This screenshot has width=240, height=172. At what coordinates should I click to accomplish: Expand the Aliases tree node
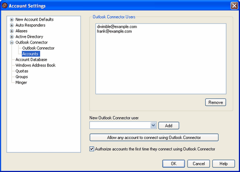tap(11, 31)
